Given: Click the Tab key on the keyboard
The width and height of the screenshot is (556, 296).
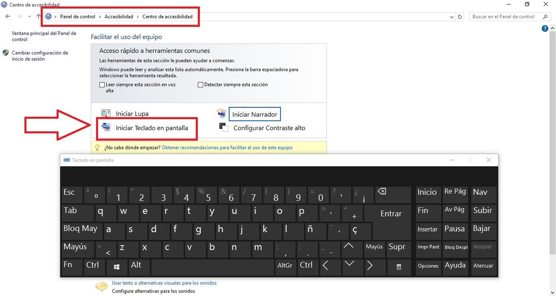Looking at the screenshot, I should pos(78,213).
